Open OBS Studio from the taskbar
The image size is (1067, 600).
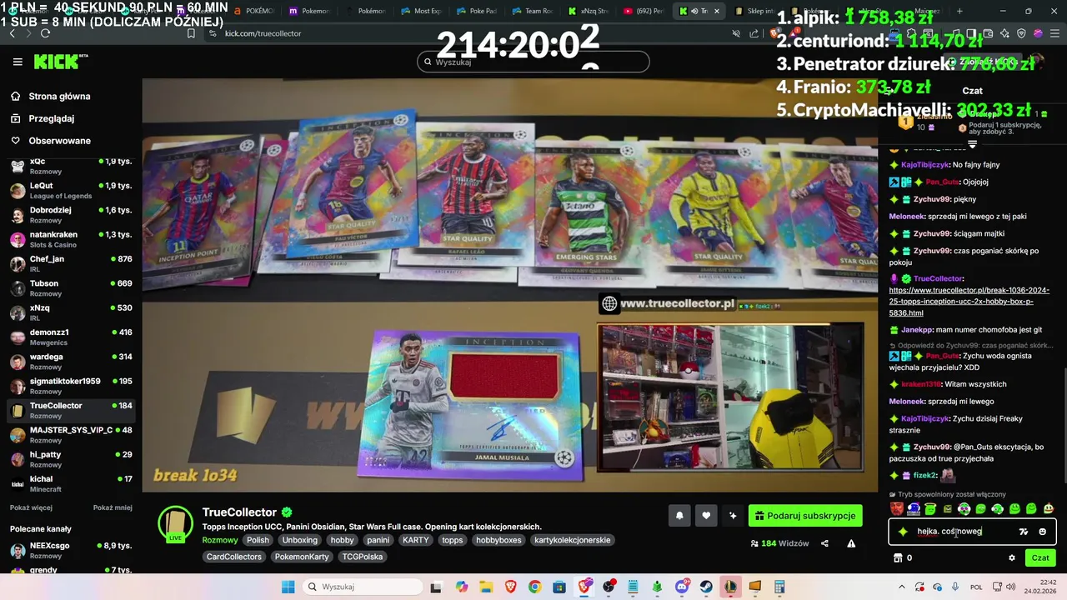pos(609,587)
